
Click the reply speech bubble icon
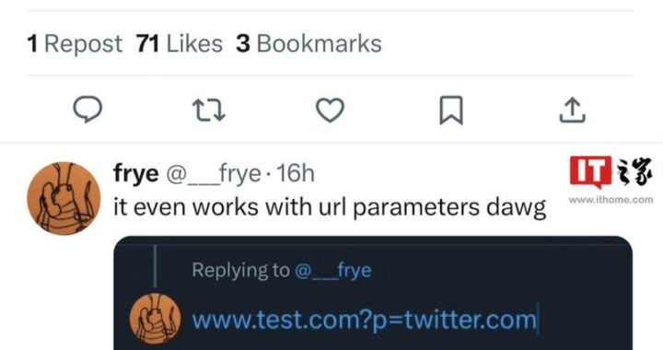(87, 110)
